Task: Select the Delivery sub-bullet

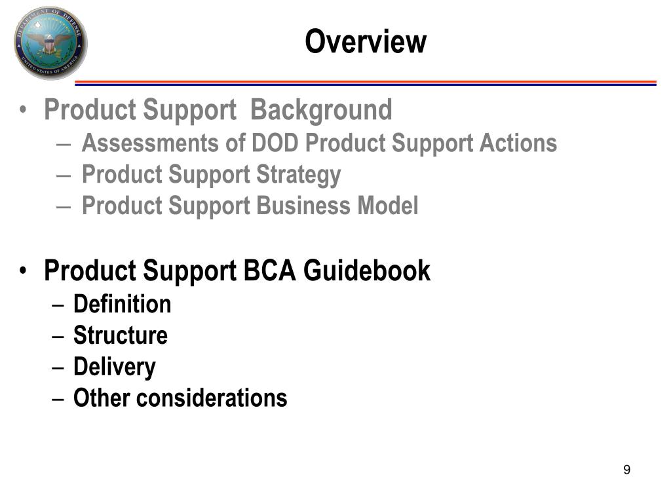Action: coord(114,367)
